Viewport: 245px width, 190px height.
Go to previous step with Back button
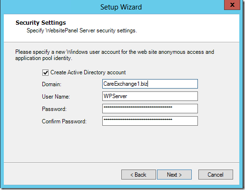click(138, 175)
